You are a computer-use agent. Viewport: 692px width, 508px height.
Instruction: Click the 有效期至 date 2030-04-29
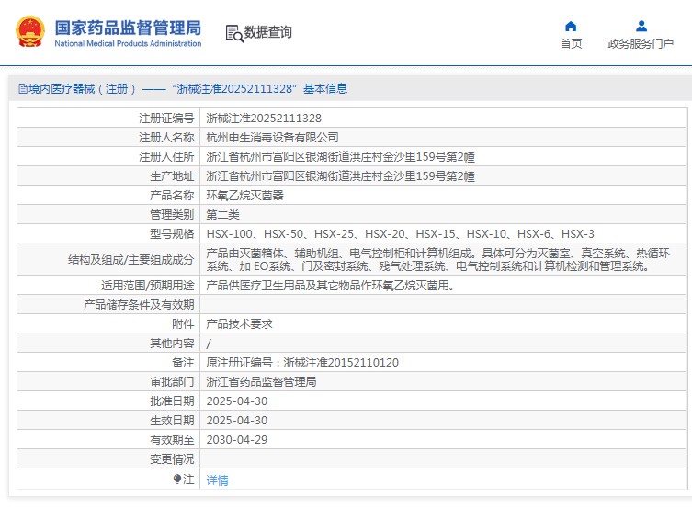point(236,439)
